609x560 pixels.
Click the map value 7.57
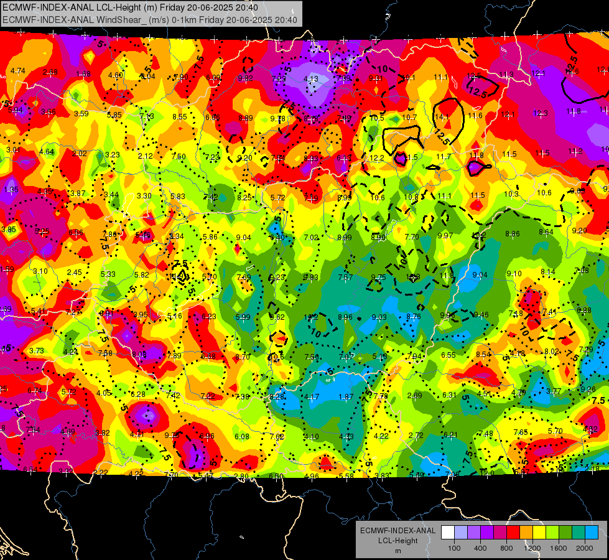(345, 277)
